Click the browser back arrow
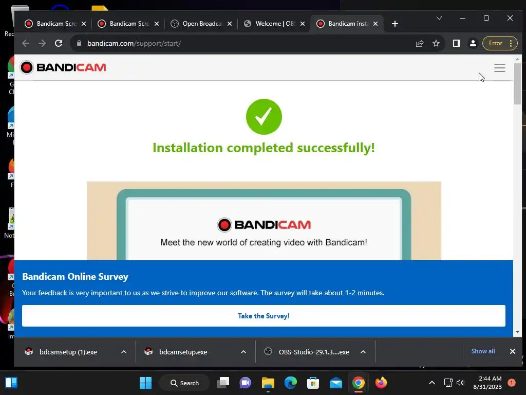 point(26,43)
